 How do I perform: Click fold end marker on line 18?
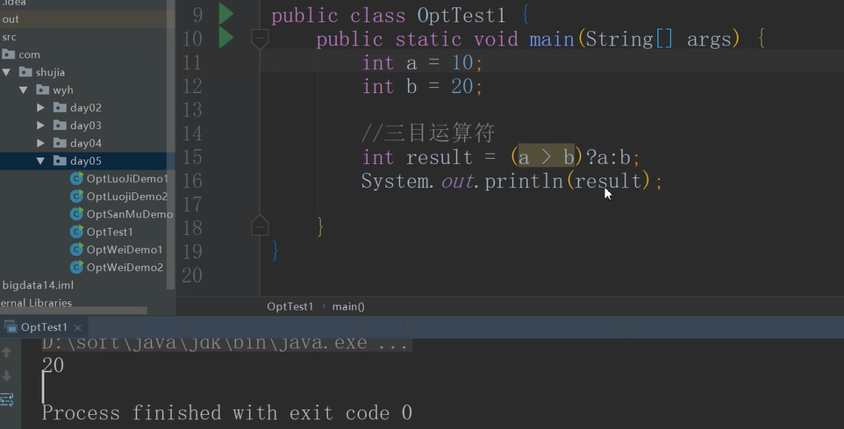(260, 225)
